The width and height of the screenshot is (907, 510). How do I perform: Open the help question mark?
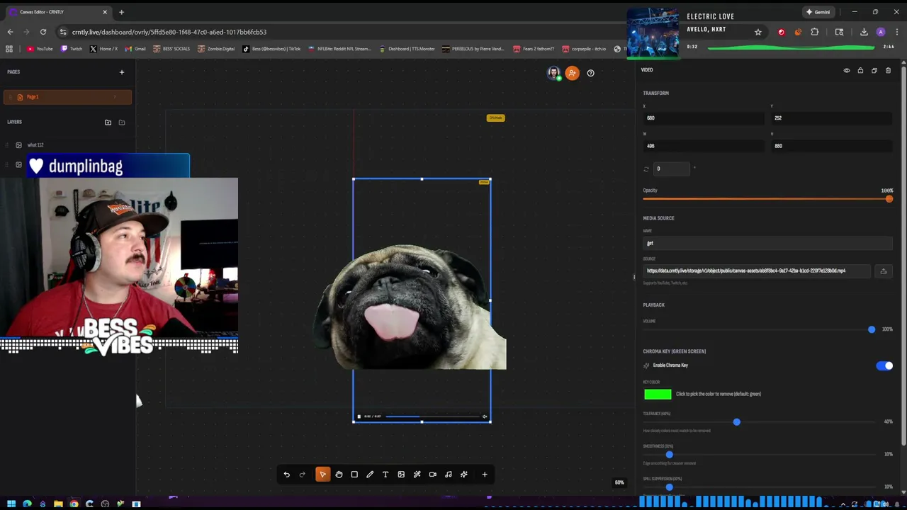coord(590,73)
